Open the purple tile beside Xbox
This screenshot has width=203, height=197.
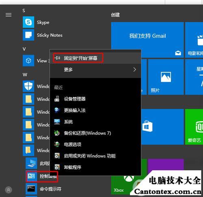166,165
